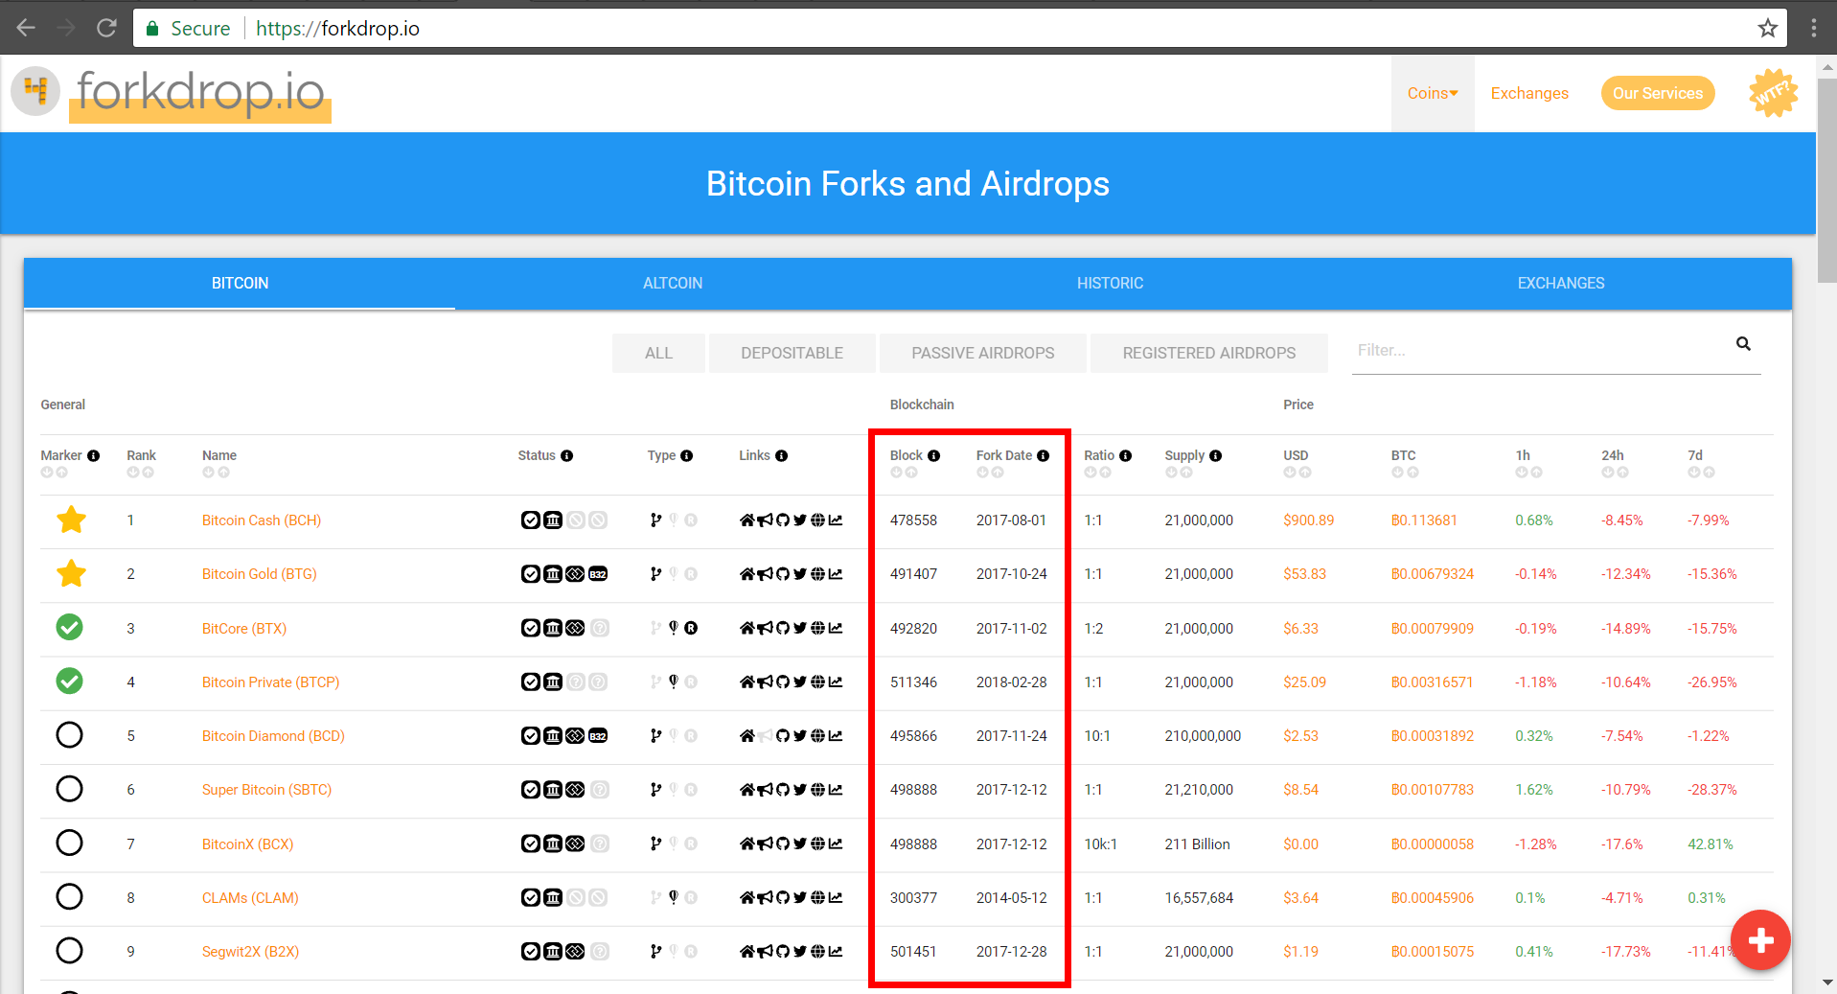Open Bitcoin Gold Twitter link icon
The width and height of the screenshot is (1837, 994).
800,574
